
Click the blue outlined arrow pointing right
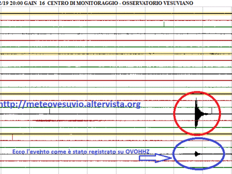156,158
